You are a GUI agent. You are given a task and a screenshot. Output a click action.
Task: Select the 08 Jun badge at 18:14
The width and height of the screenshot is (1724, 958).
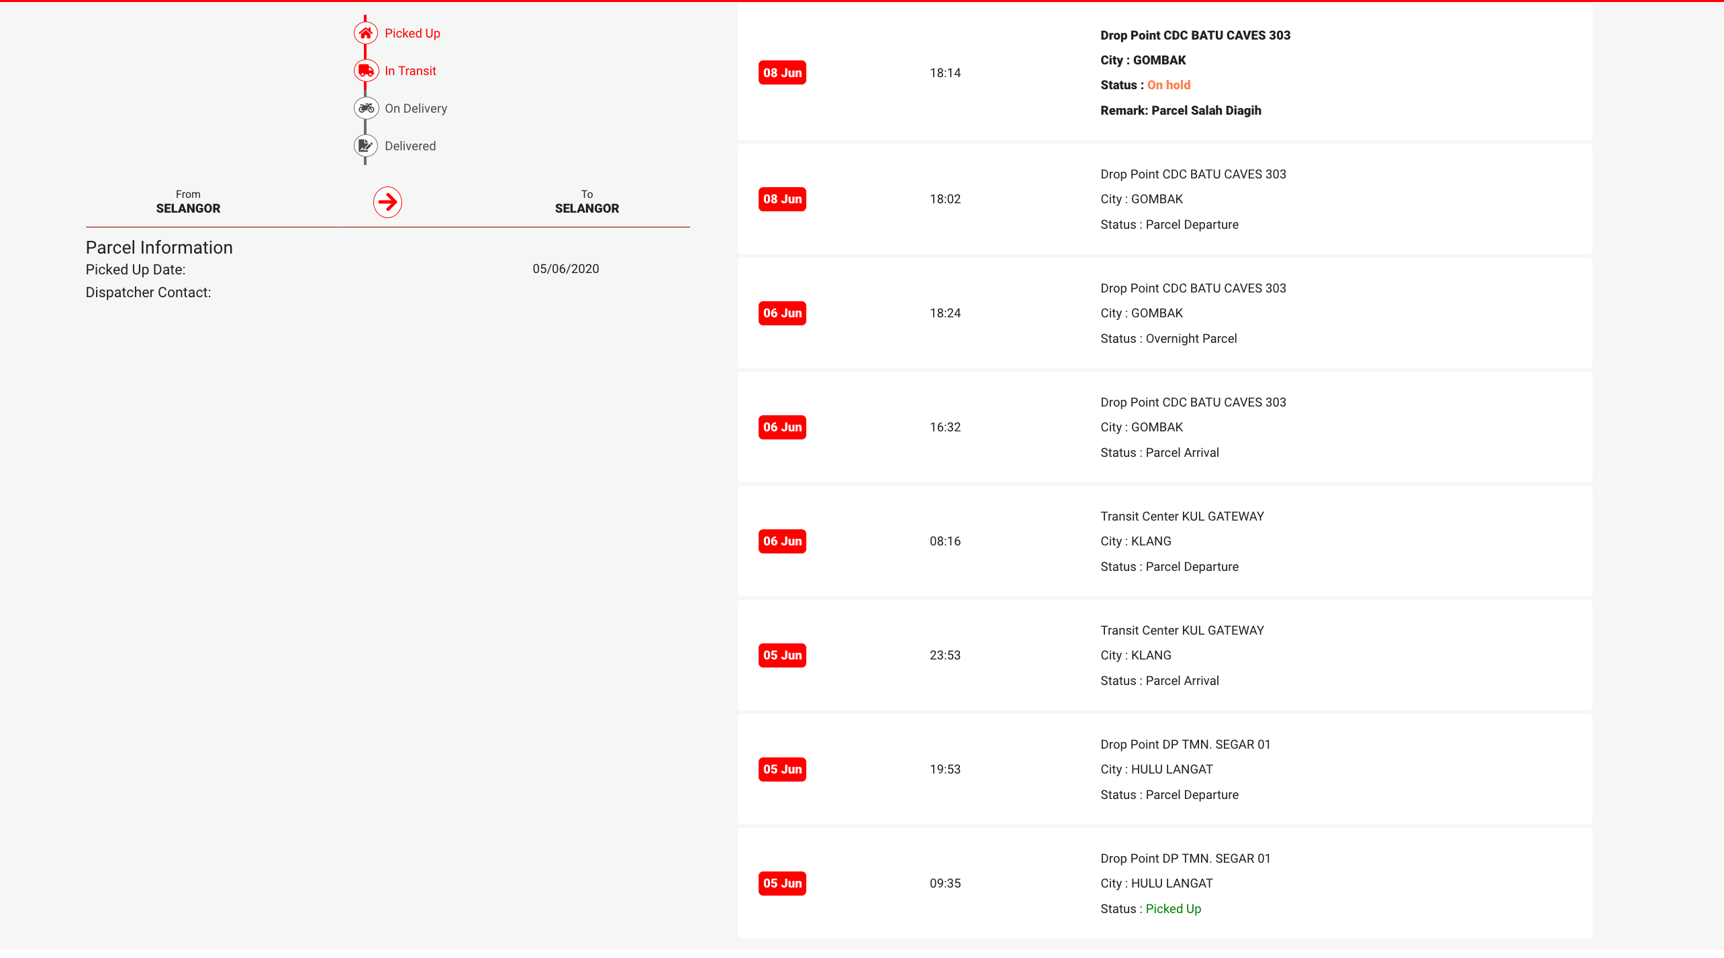coord(782,72)
